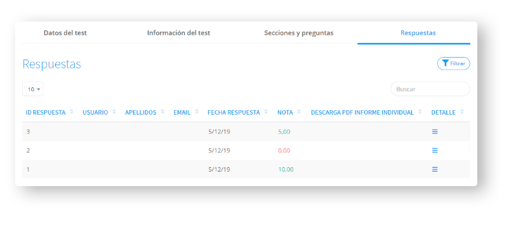Click the Respuestas page heading

tap(51, 64)
